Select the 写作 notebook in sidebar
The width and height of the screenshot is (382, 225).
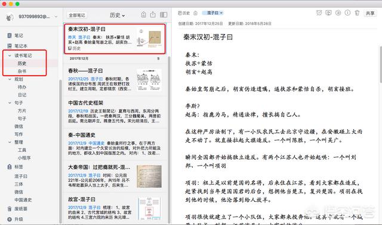[19, 134]
